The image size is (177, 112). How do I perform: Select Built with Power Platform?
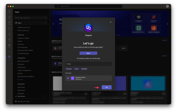(x=26, y=76)
